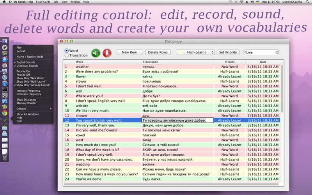The image size is (312, 195).
Task: Enable Show Only "Half-Learnt" filter
Action: [x=31, y=82]
